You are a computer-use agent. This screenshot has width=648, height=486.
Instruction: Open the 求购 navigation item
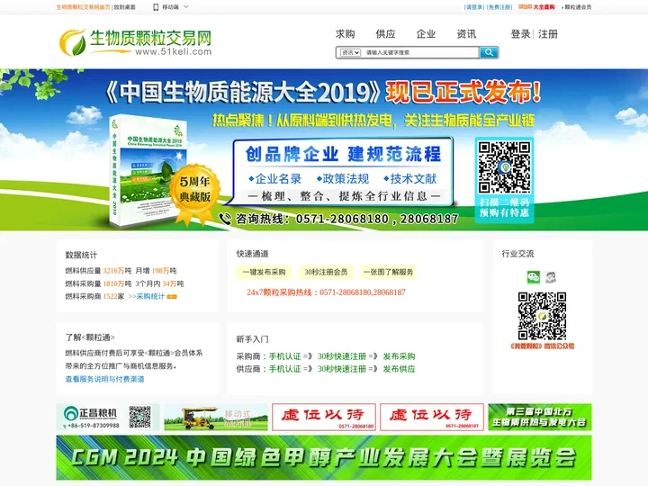[x=345, y=34]
